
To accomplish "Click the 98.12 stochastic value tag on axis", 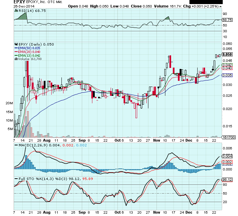I will [x=227, y=180].
